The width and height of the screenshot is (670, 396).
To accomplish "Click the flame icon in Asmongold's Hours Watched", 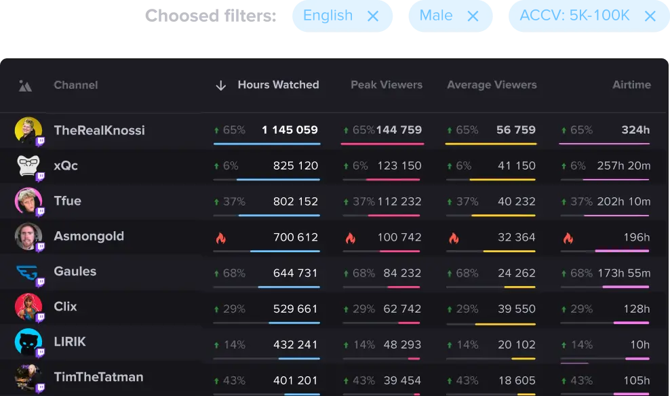I will click(x=220, y=238).
